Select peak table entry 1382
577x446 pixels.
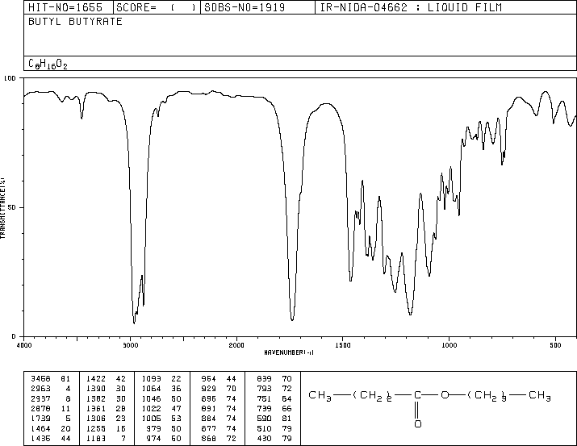pyautogui.click(x=106, y=398)
